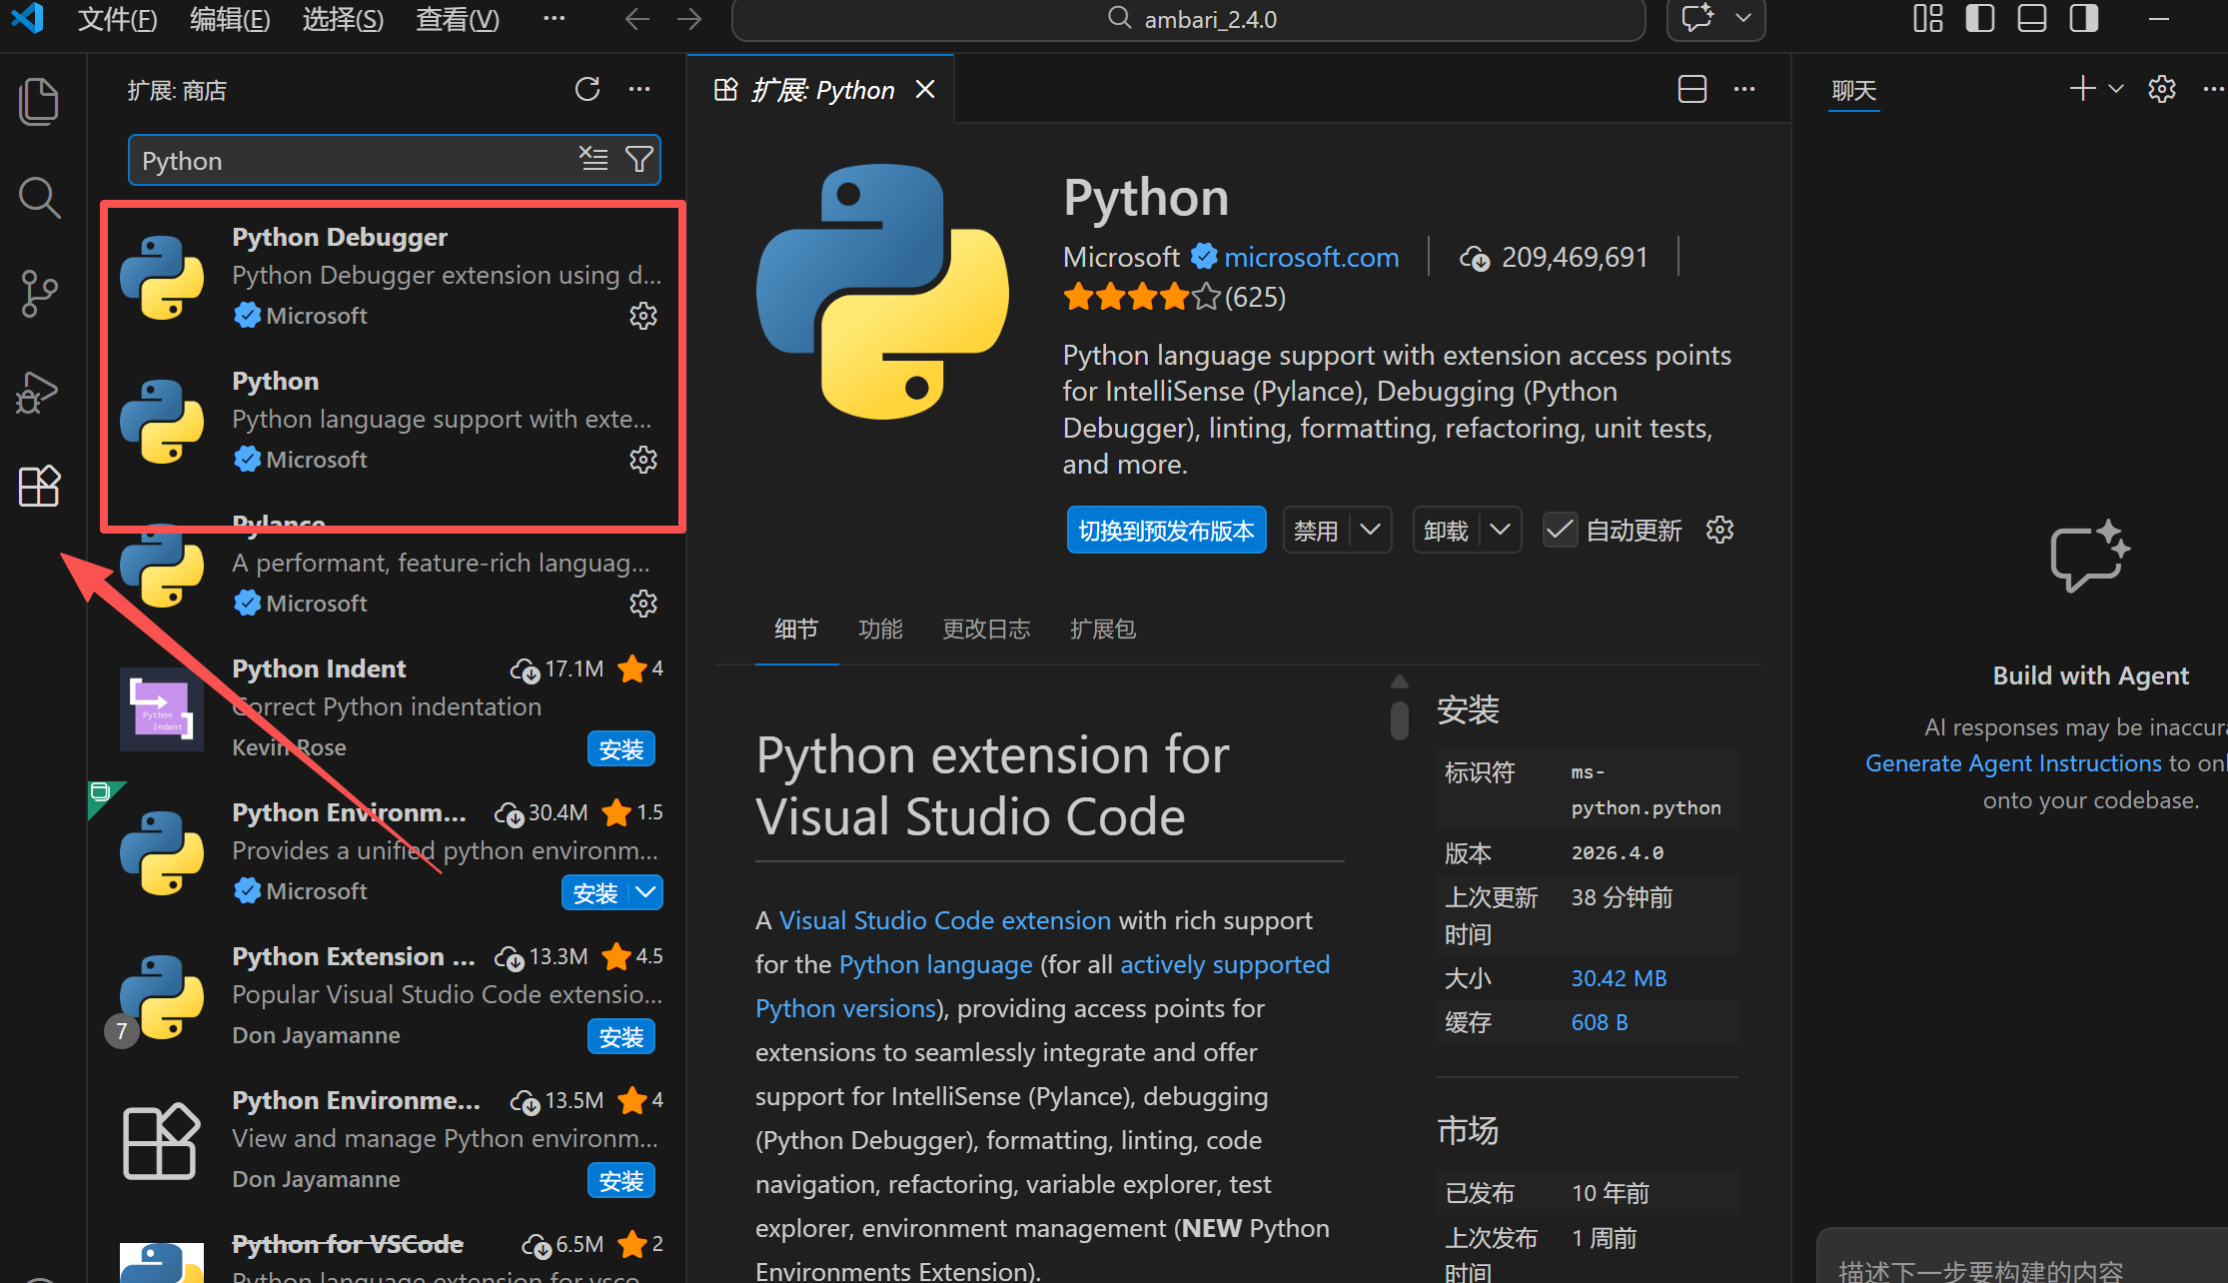The height and width of the screenshot is (1283, 2228).
Task: Open chat settings gear
Action: tap(2162, 89)
